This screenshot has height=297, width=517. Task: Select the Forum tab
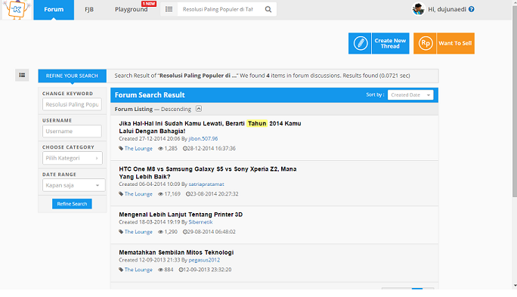54,10
